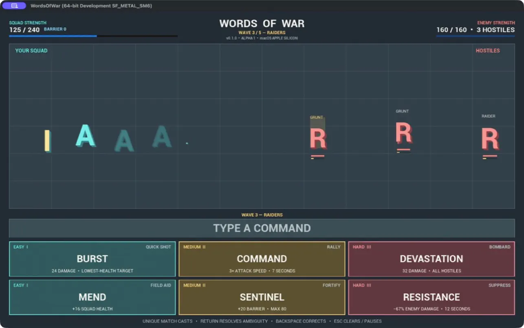Click the yellow I squad unit
Viewport: 524px width, 328px height.
[47, 141]
